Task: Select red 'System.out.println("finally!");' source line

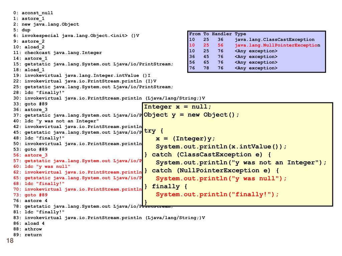Action: [x=217, y=194]
